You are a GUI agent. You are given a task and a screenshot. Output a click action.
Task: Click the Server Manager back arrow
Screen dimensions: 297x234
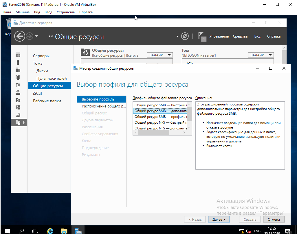[x=19, y=36]
